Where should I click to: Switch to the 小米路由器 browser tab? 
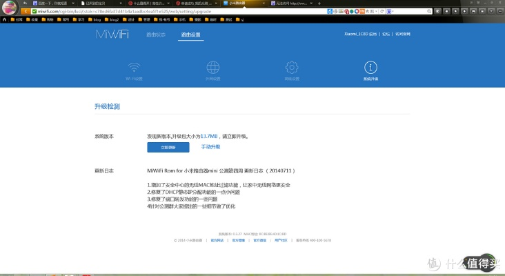click(244, 3)
